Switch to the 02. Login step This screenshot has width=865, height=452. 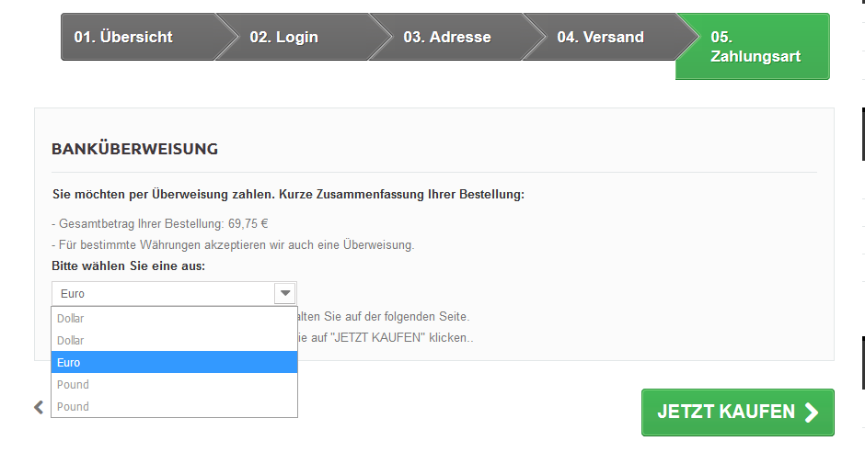(x=284, y=38)
